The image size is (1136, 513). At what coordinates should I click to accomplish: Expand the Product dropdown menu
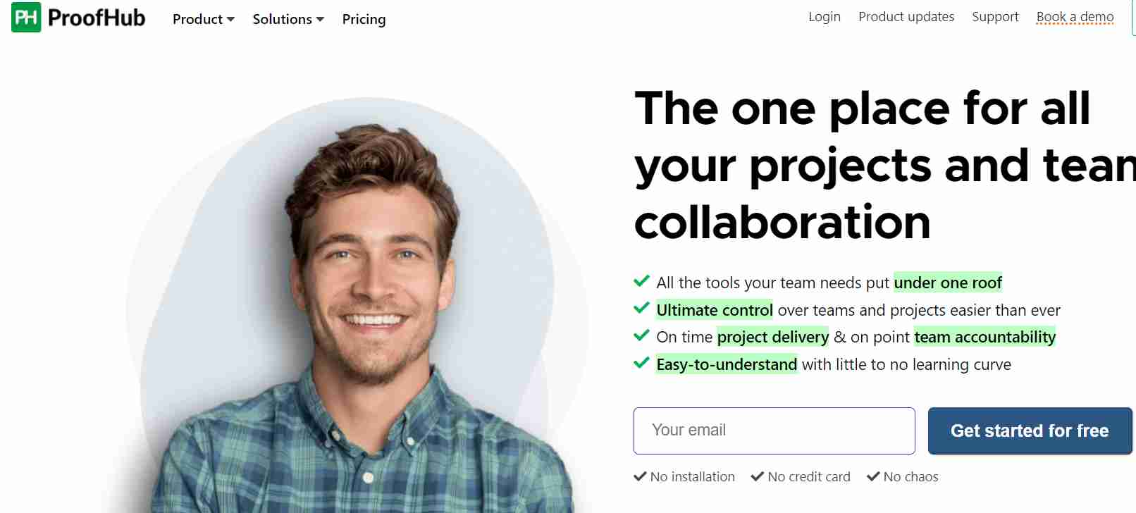point(204,19)
